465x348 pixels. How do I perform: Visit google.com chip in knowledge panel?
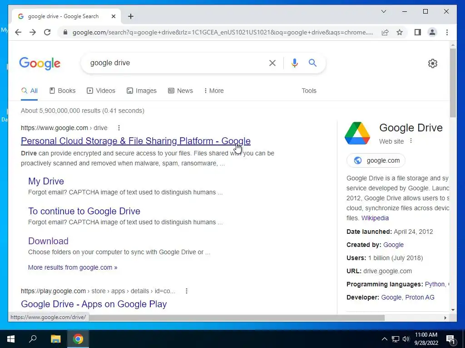376,160
